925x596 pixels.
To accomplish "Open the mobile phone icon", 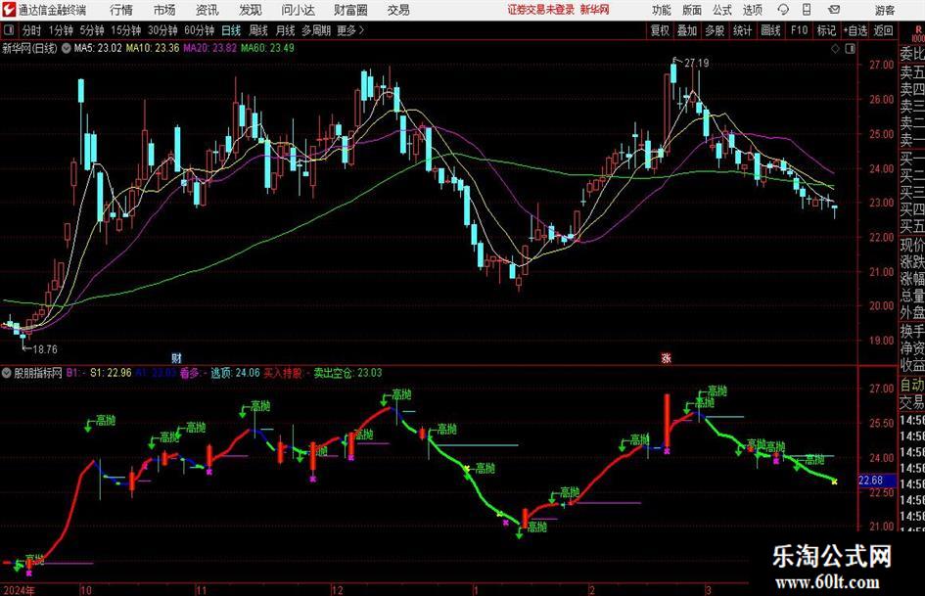I will point(807,10).
